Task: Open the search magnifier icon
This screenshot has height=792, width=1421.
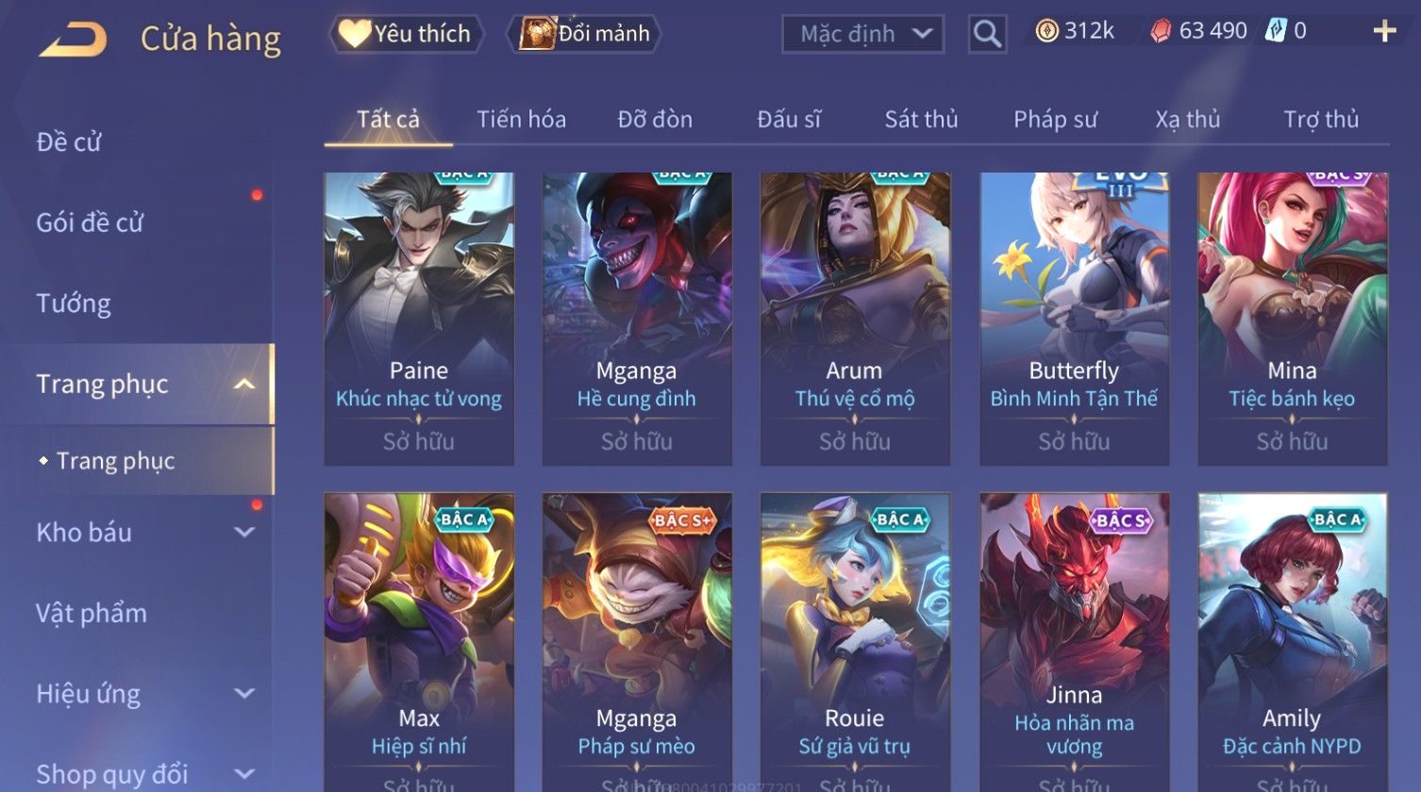Action: (987, 34)
